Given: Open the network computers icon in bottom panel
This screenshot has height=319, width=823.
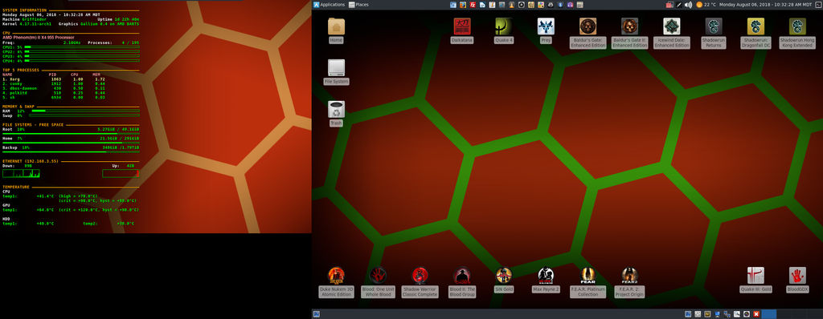Looking at the screenshot, I should (727, 314).
